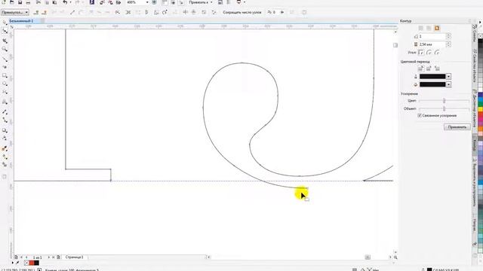Toggle the Связанное ускорение checkbox
Screen dimensions: 483x271
(420, 115)
